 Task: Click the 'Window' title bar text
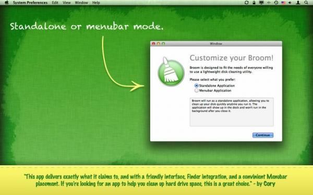[x=216, y=44]
